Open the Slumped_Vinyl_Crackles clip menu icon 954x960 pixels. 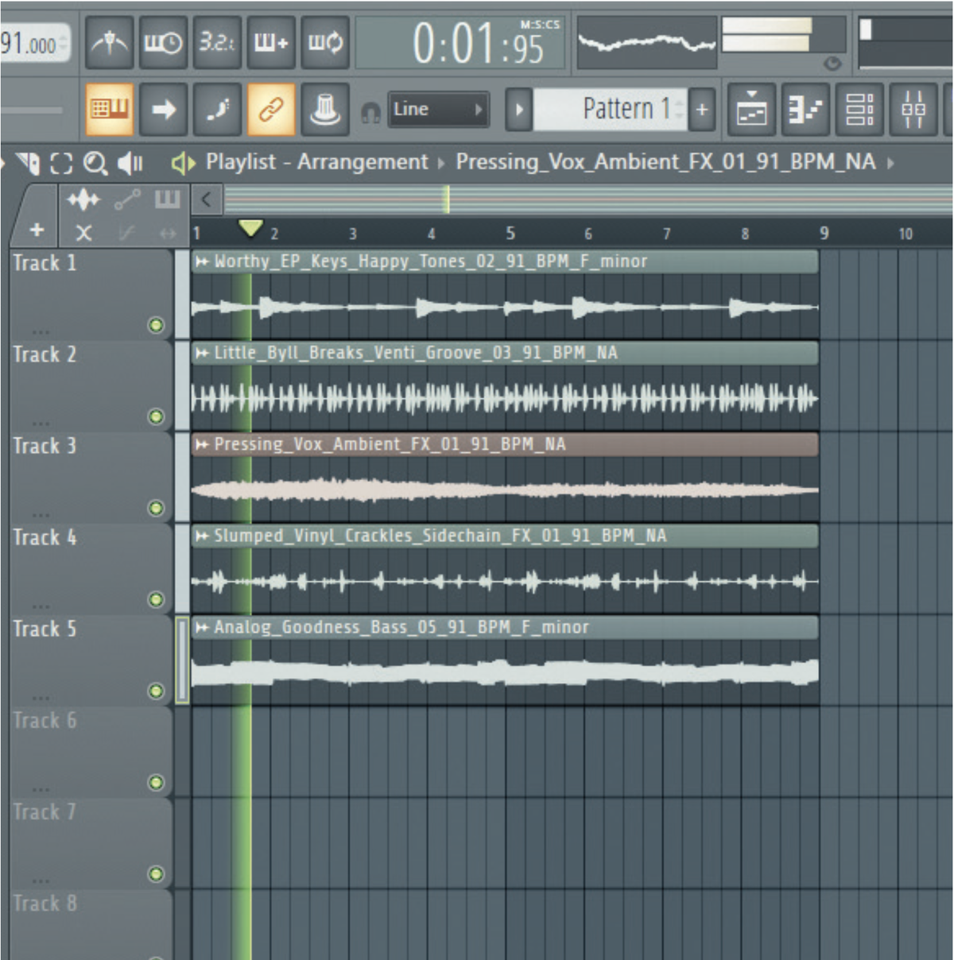coord(202,536)
